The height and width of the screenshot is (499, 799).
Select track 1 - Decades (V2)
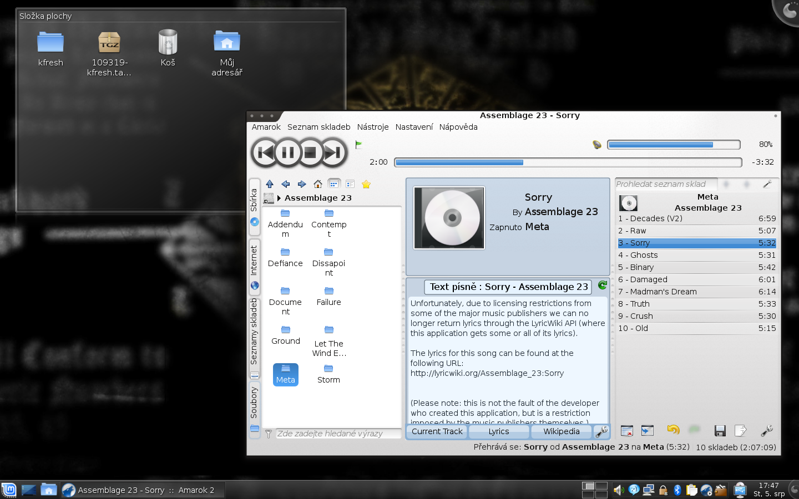coord(697,218)
